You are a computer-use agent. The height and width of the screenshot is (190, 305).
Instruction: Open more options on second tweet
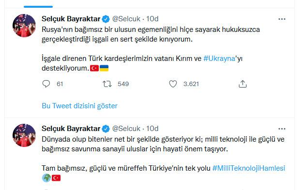[282, 129]
